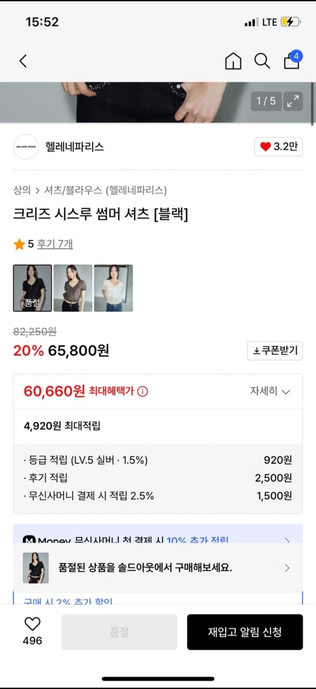Go back using the back arrow
The width and height of the screenshot is (316, 689).
click(x=23, y=61)
